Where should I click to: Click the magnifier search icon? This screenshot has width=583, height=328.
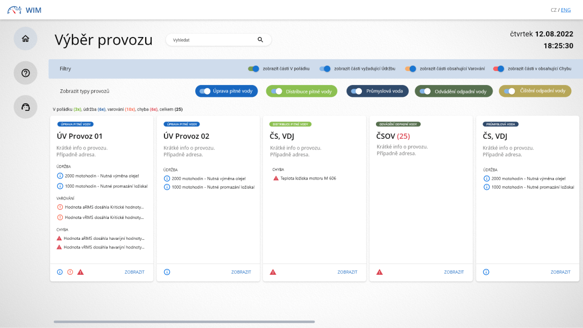click(x=260, y=40)
